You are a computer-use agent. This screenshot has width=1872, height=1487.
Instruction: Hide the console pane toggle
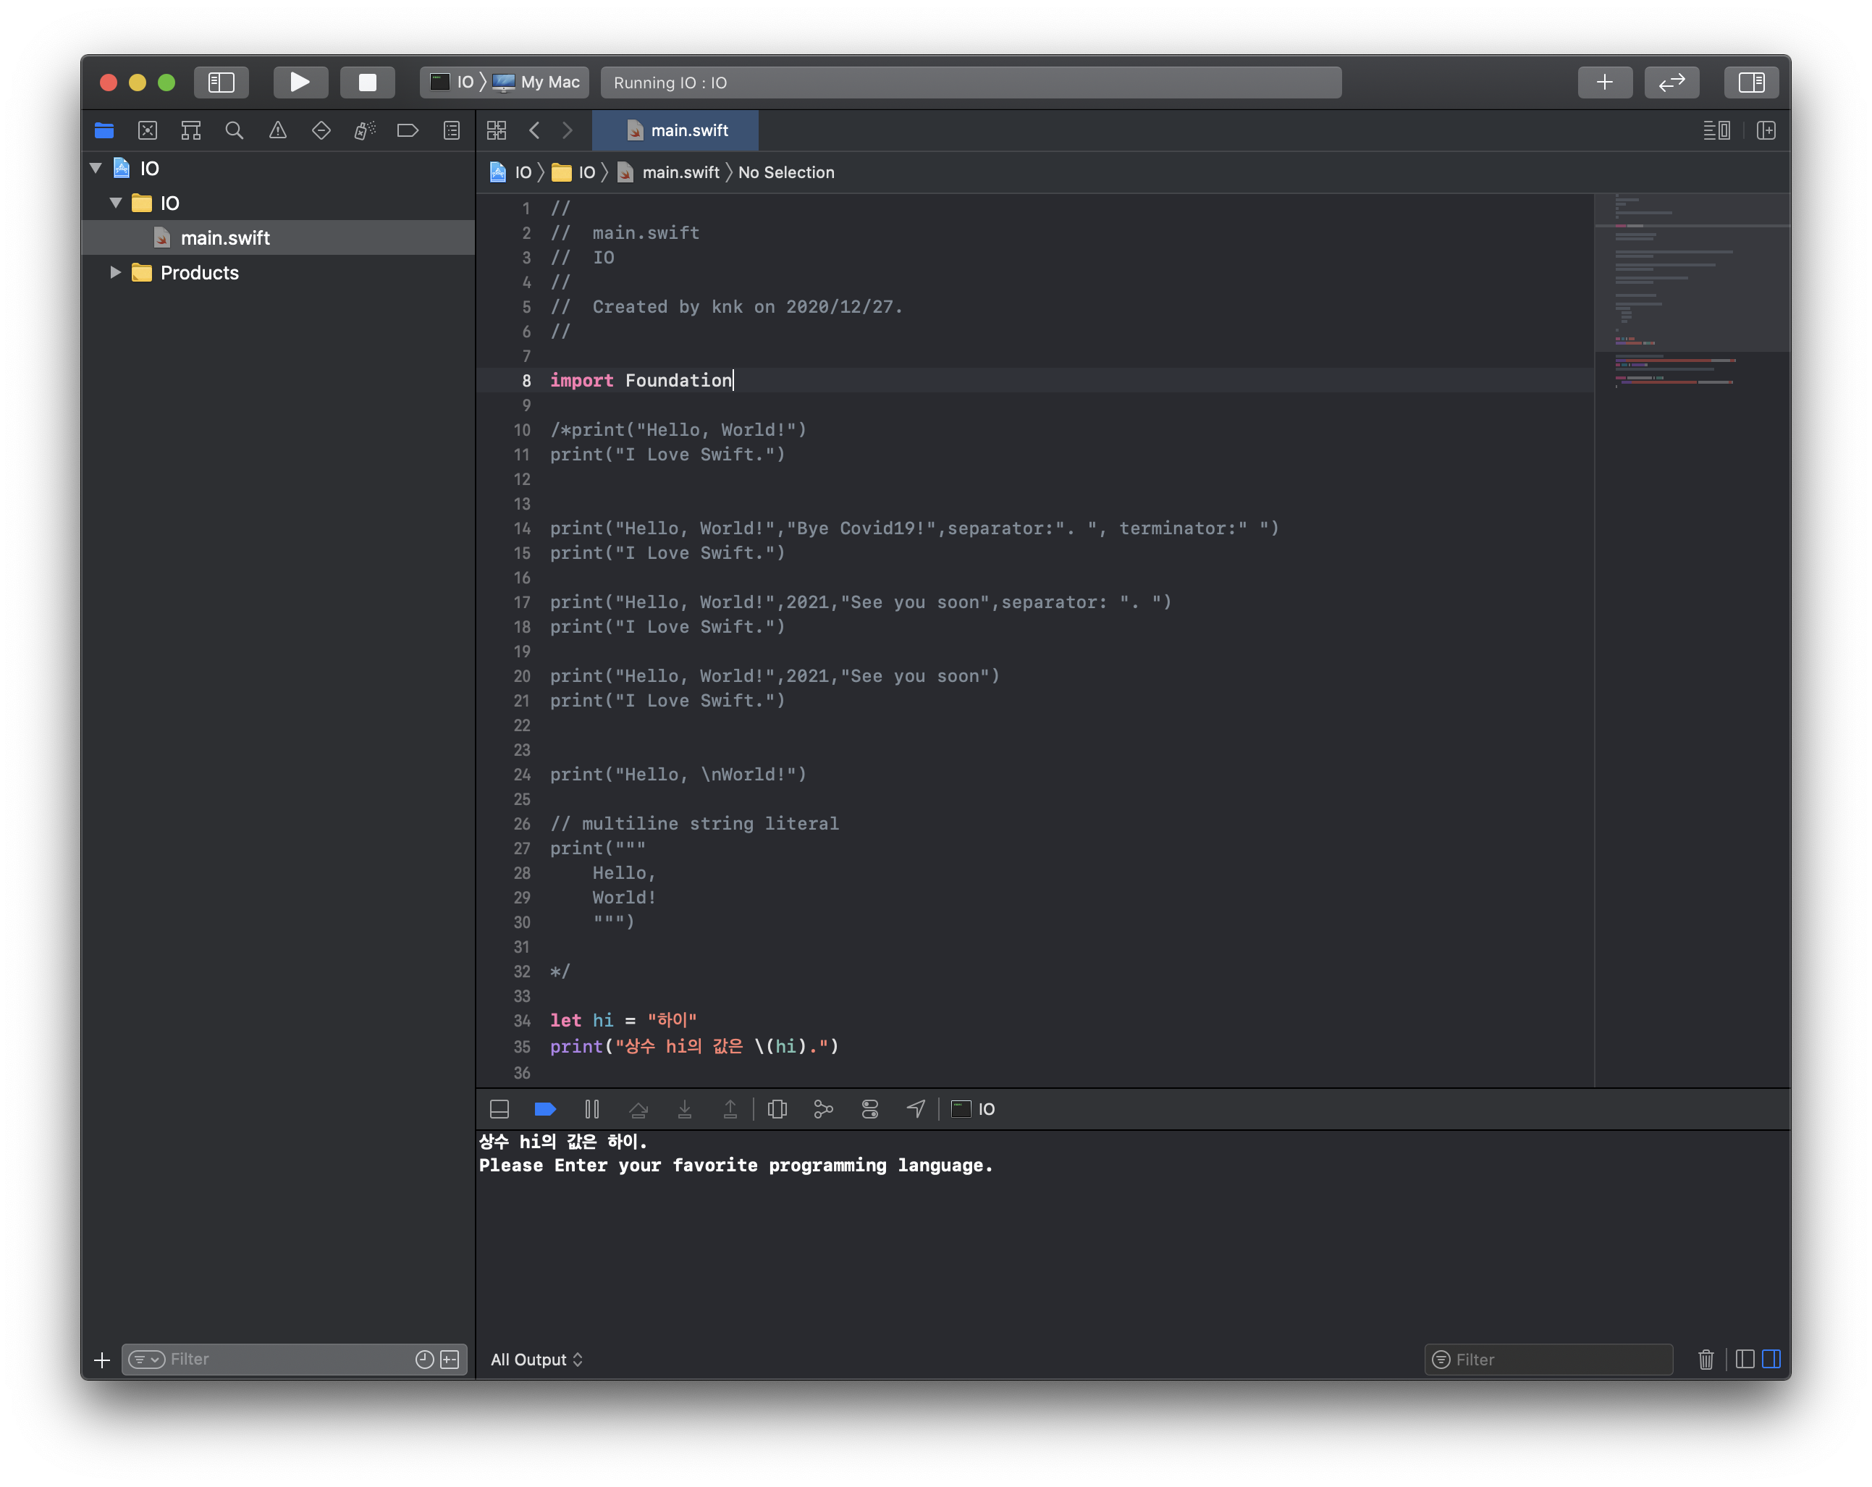(x=1771, y=1360)
